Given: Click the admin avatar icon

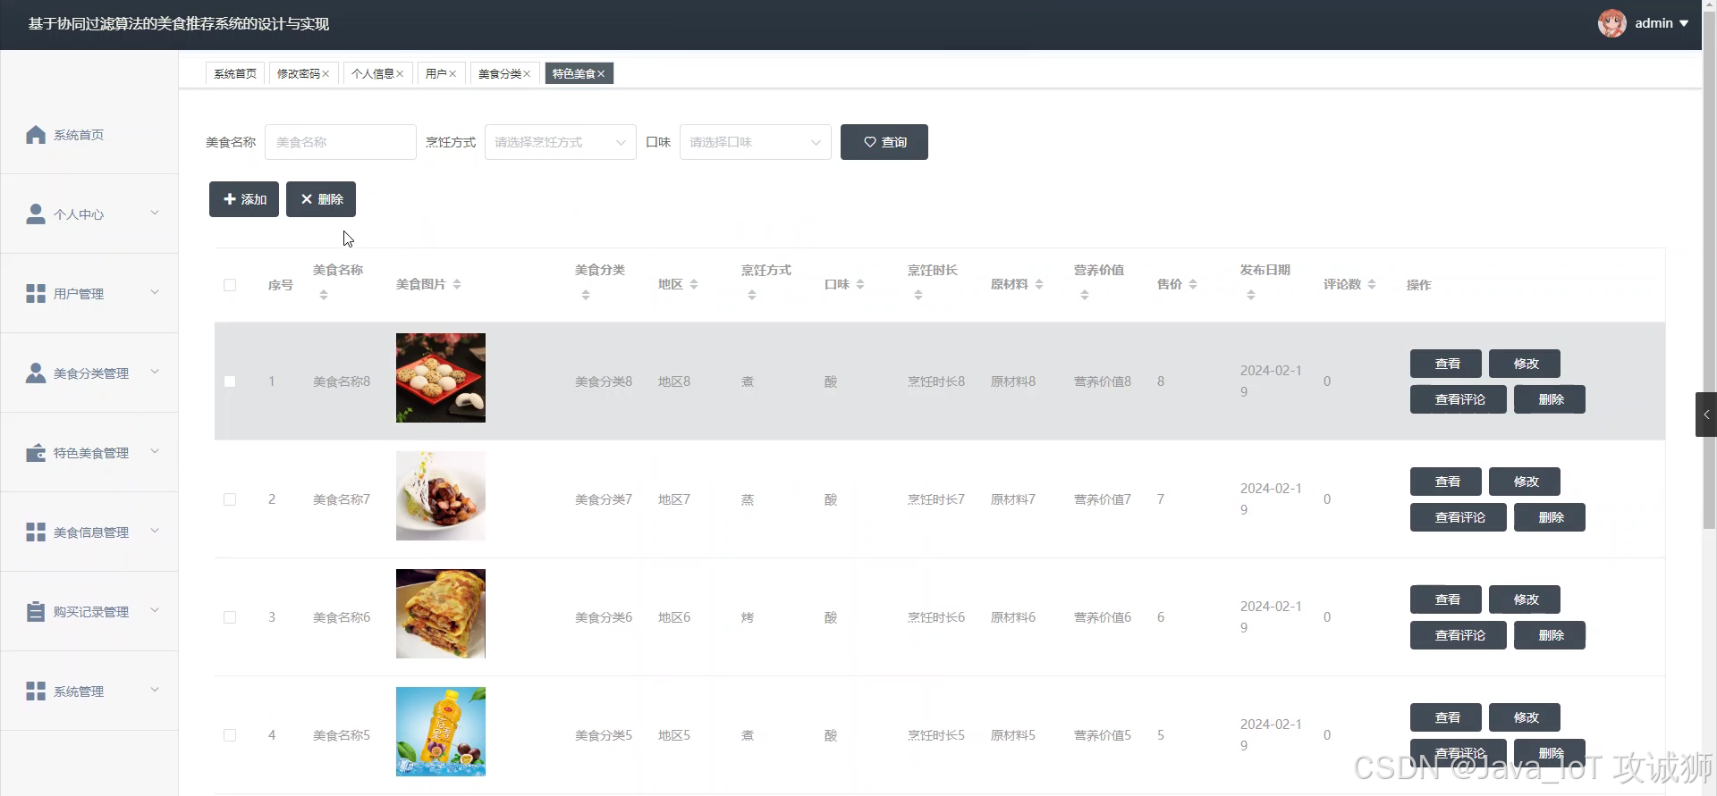Looking at the screenshot, I should (x=1612, y=23).
